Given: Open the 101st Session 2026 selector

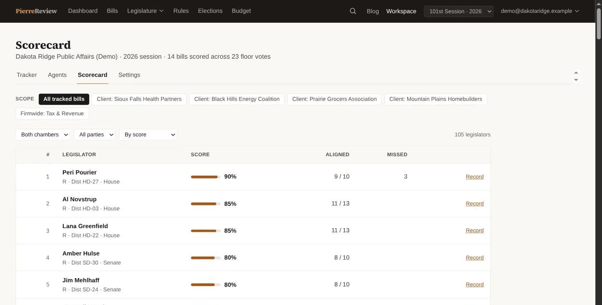Looking at the screenshot, I should point(459,11).
